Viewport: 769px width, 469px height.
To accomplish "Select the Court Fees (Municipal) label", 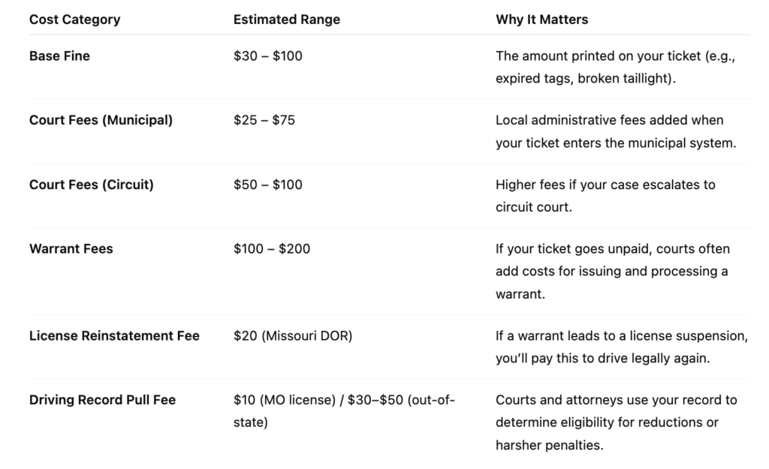I will coord(101,120).
